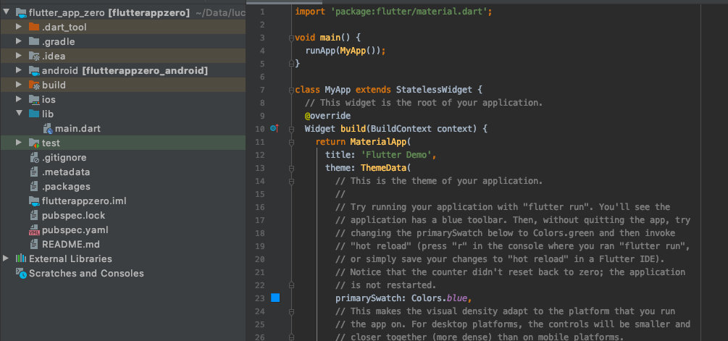Screen dimensions: 728x341
Task: Click the .idea folder icon
Action: [34, 56]
